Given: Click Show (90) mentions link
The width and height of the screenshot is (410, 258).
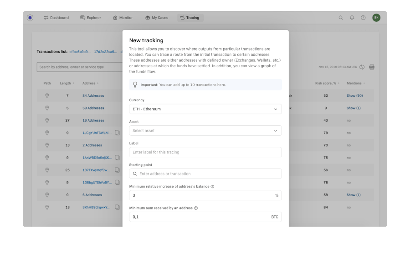Looking at the screenshot, I should click(354, 96).
